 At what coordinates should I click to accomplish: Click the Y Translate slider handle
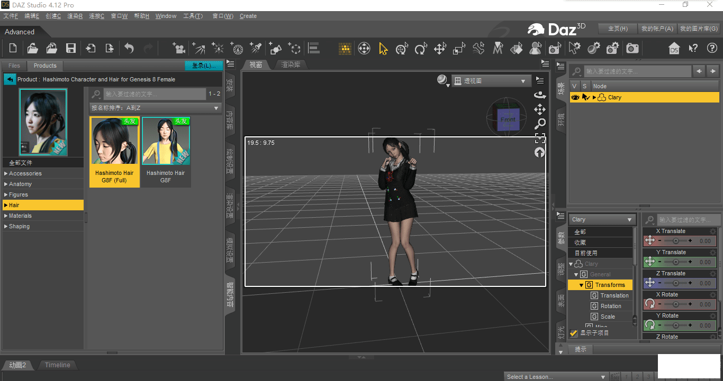(x=676, y=262)
